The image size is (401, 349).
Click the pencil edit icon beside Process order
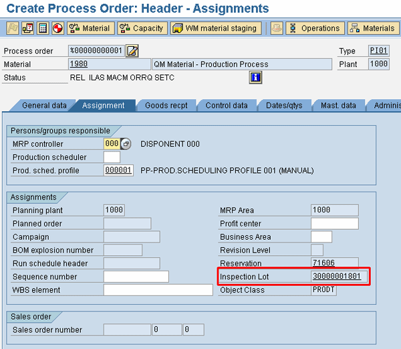pyautogui.click(x=132, y=51)
